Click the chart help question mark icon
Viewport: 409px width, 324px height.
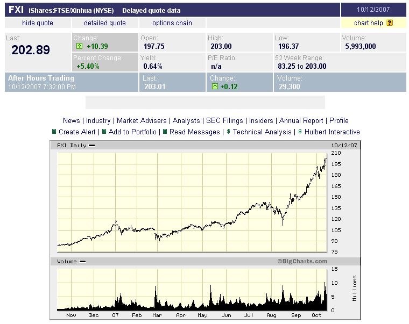(x=390, y=23)
